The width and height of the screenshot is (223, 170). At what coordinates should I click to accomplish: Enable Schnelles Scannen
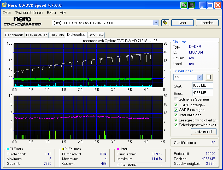click(176, 99)
